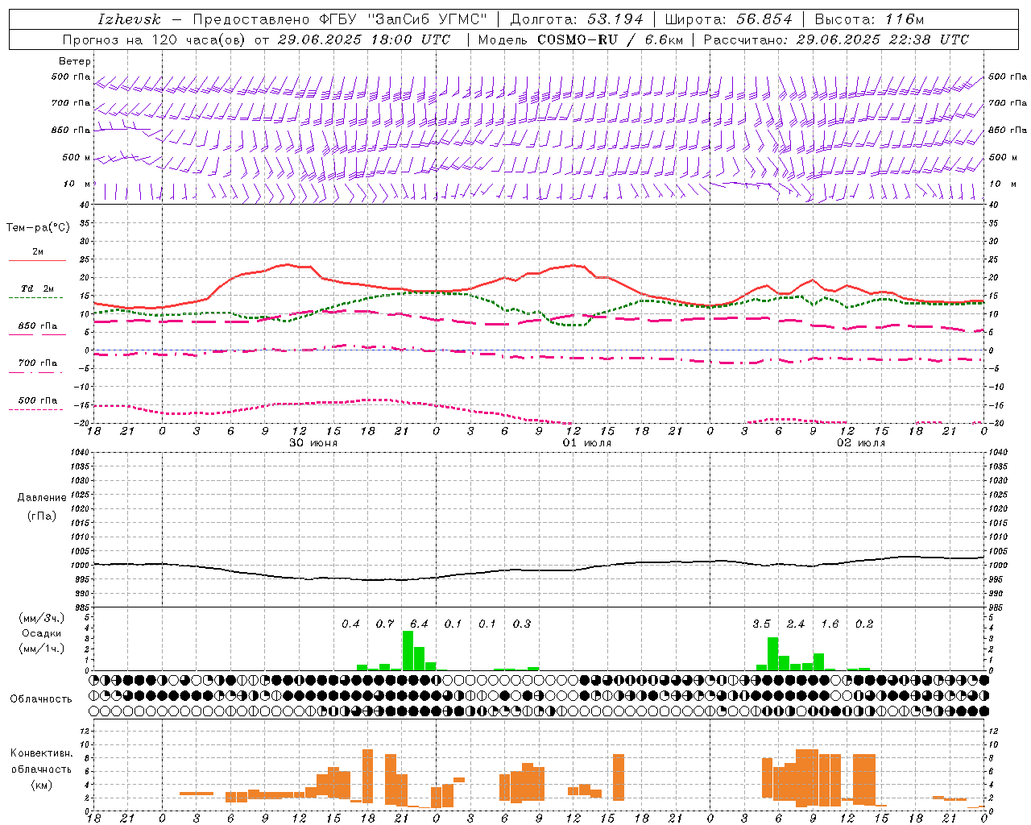Click the Td 2м dew point legend entry
This screenshot has height=825, width=1031.
pos(38,288)
